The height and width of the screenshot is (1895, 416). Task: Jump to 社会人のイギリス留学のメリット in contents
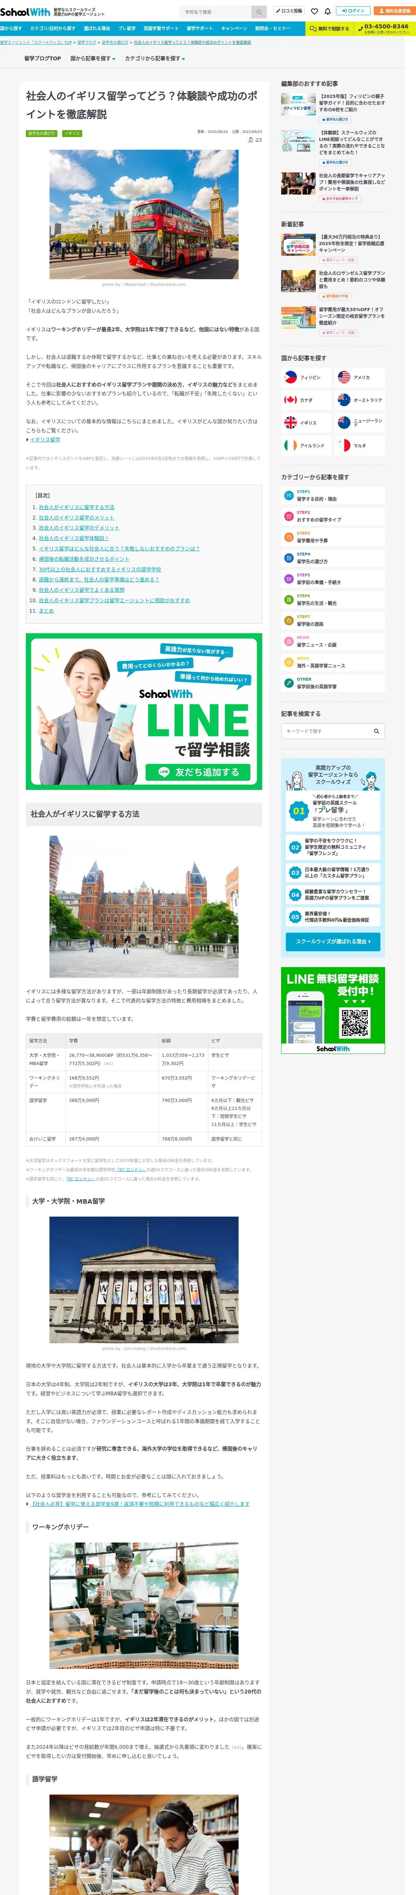[x=76, y=518]
